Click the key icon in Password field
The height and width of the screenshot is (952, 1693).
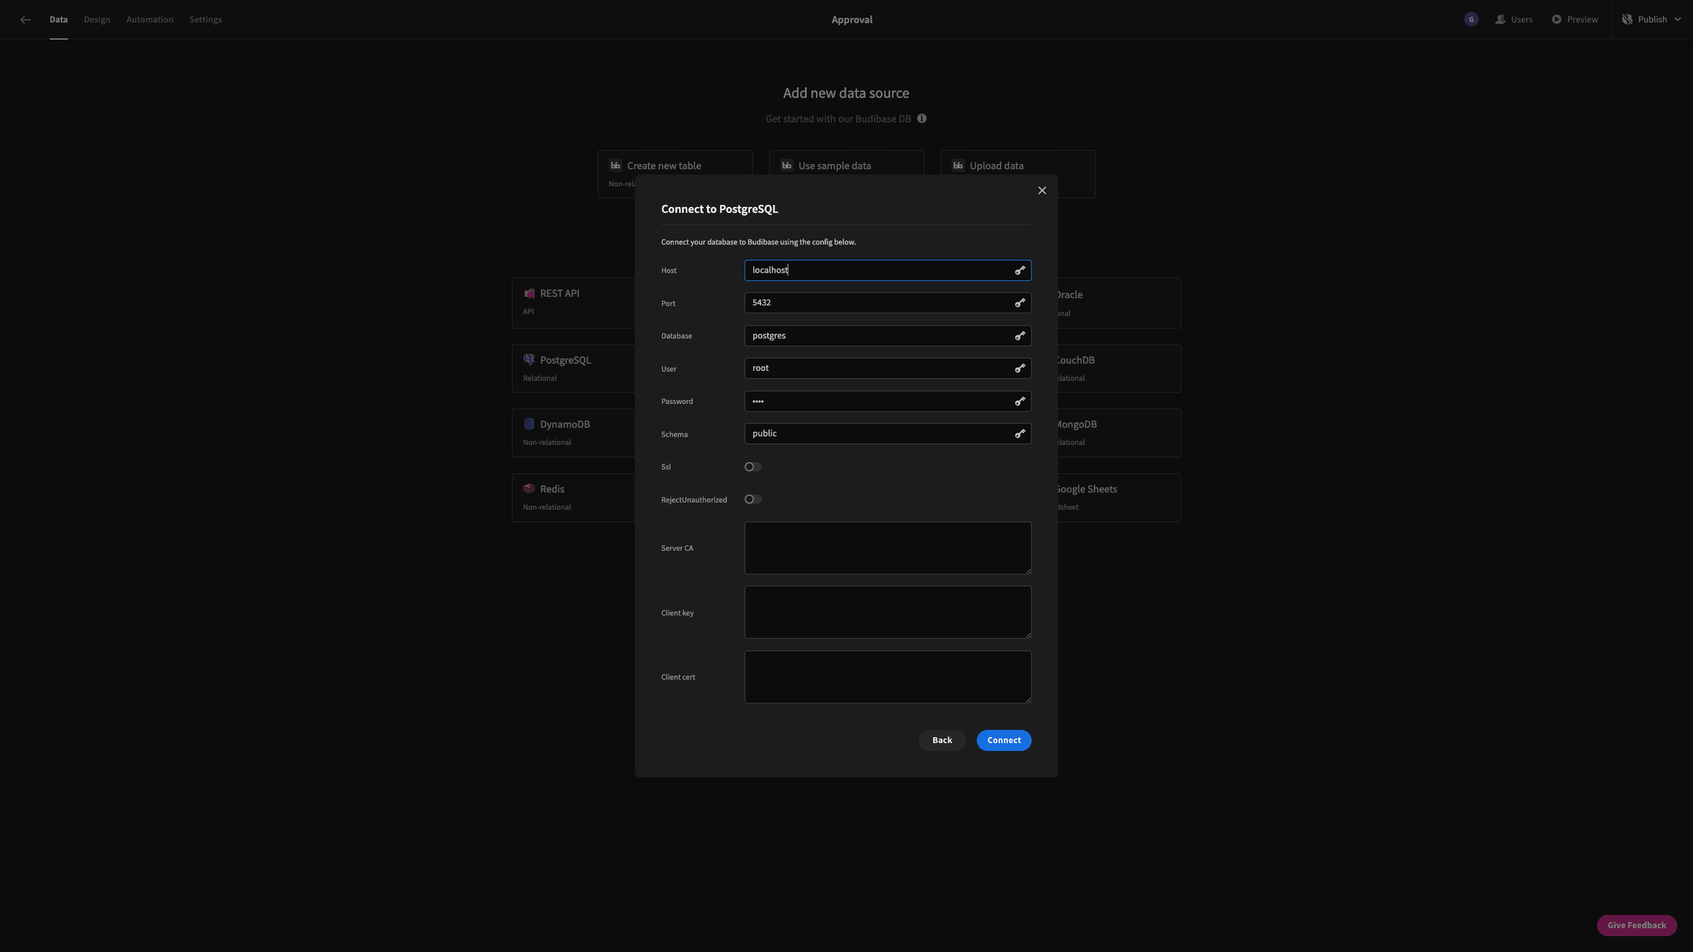coord(1020,401)
